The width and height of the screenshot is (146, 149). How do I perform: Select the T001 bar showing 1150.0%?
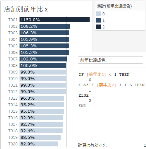click(x=54, y=20)
